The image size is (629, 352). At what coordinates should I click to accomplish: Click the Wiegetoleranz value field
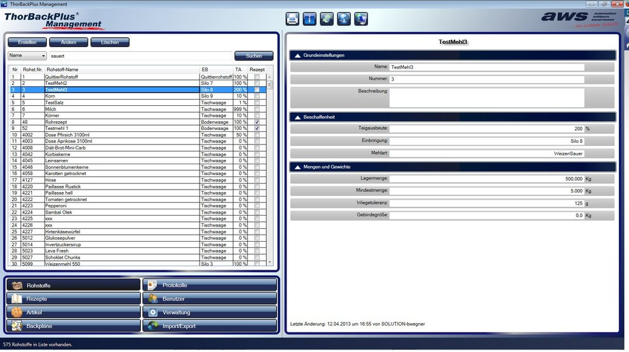pos(487,204)
